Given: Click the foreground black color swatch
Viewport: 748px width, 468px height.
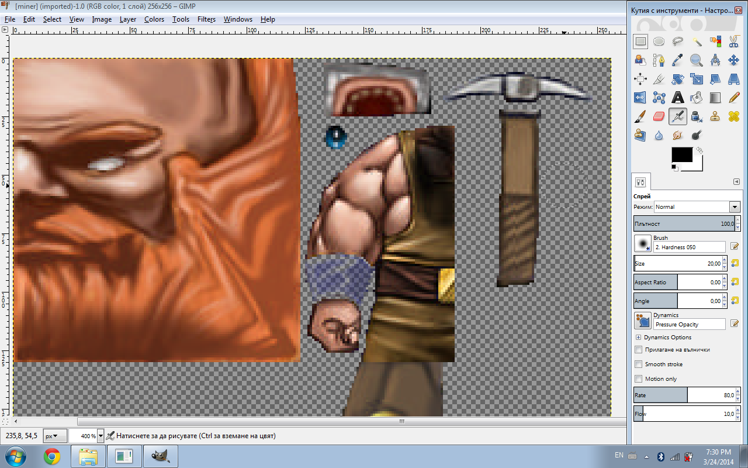Looking at the screenshot, I should pos(681,155).
